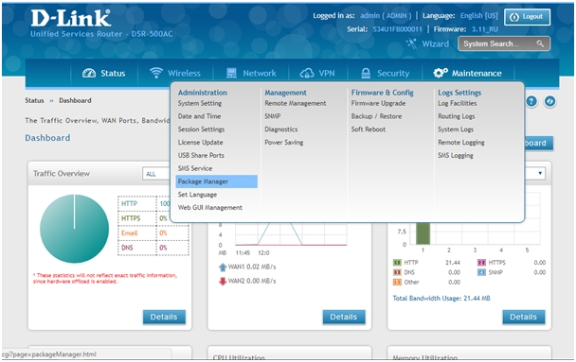Open Session Settings
The width and height of the screenshot is (576, 362).
(x=201, y=129)
